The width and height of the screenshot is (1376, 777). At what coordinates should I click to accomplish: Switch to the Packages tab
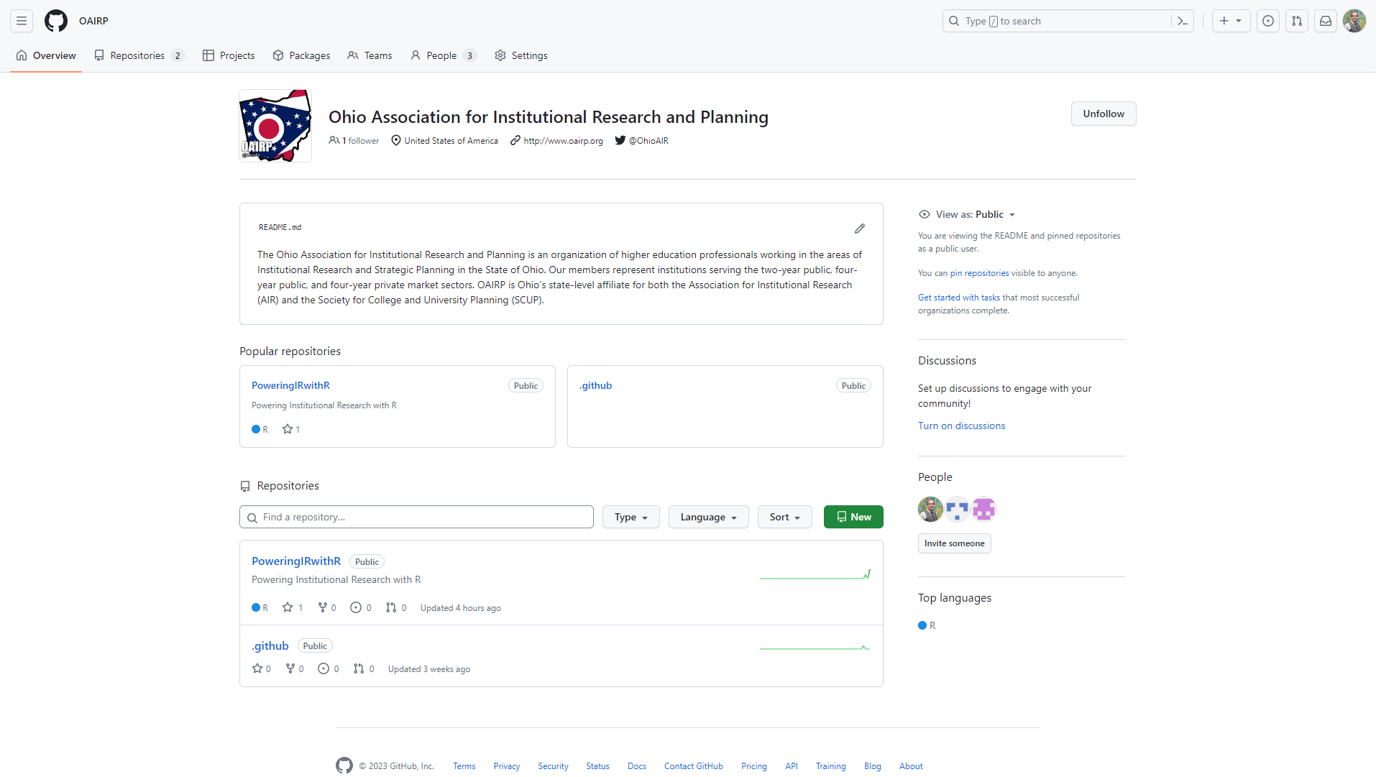(x=301, y=55)
